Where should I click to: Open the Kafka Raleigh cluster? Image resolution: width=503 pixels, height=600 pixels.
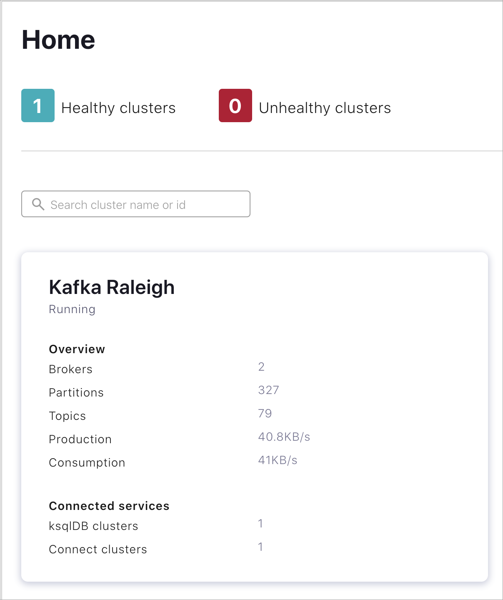[x=112, y=287]
